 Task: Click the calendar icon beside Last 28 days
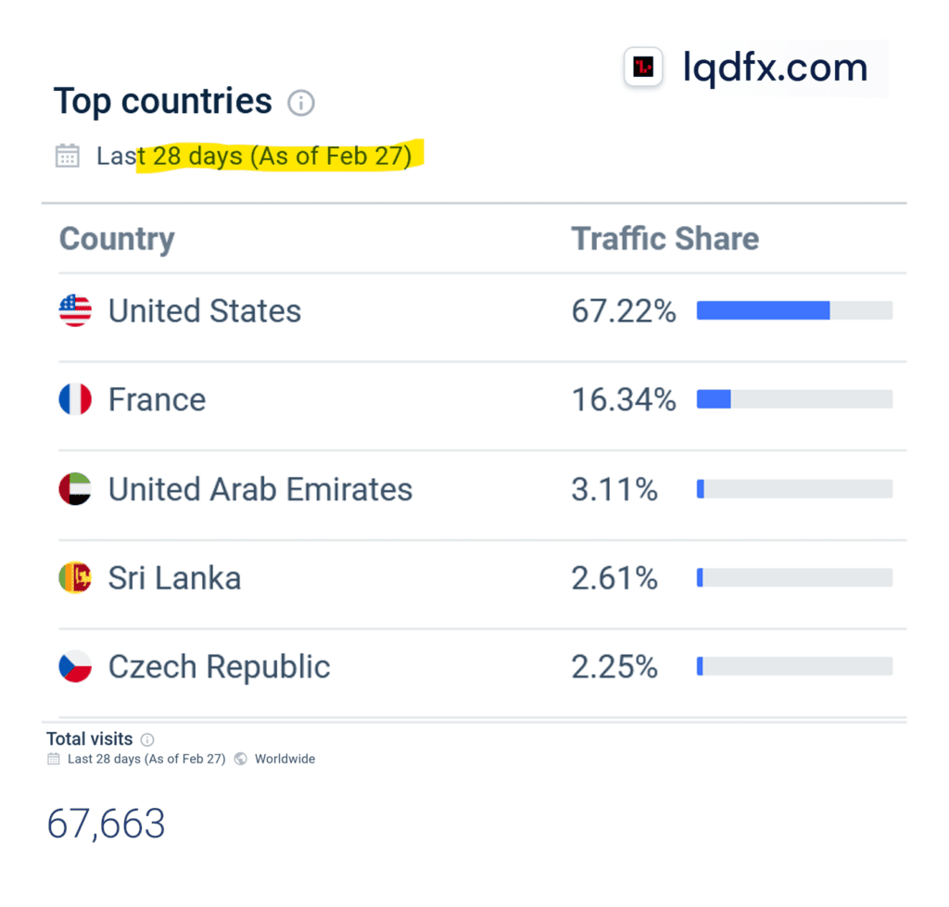67,156
